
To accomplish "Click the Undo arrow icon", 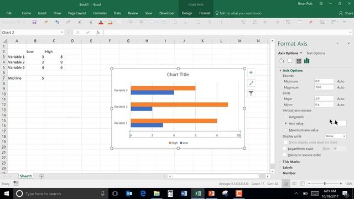I will (57, 22).
